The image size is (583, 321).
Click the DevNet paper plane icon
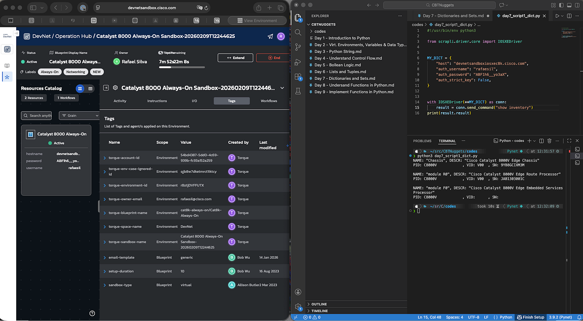pyautogui.click(x=270, y=36)
